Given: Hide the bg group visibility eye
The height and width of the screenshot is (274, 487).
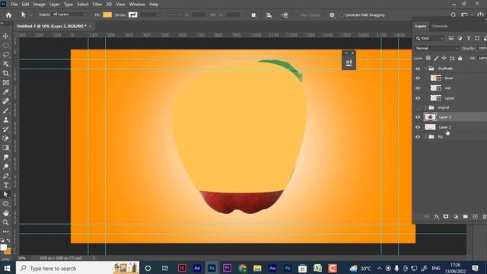Looking at the screenshot, I should click(418, 137).
